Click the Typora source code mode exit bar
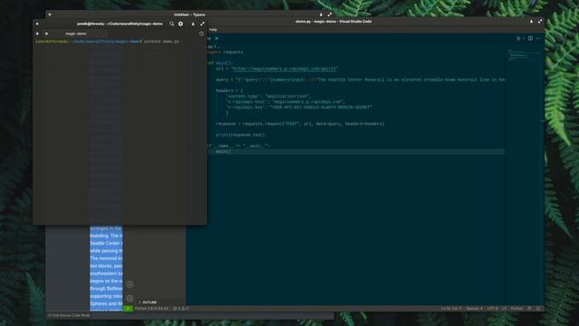Viewport: 579px width, 326px height. click(69, 316)
